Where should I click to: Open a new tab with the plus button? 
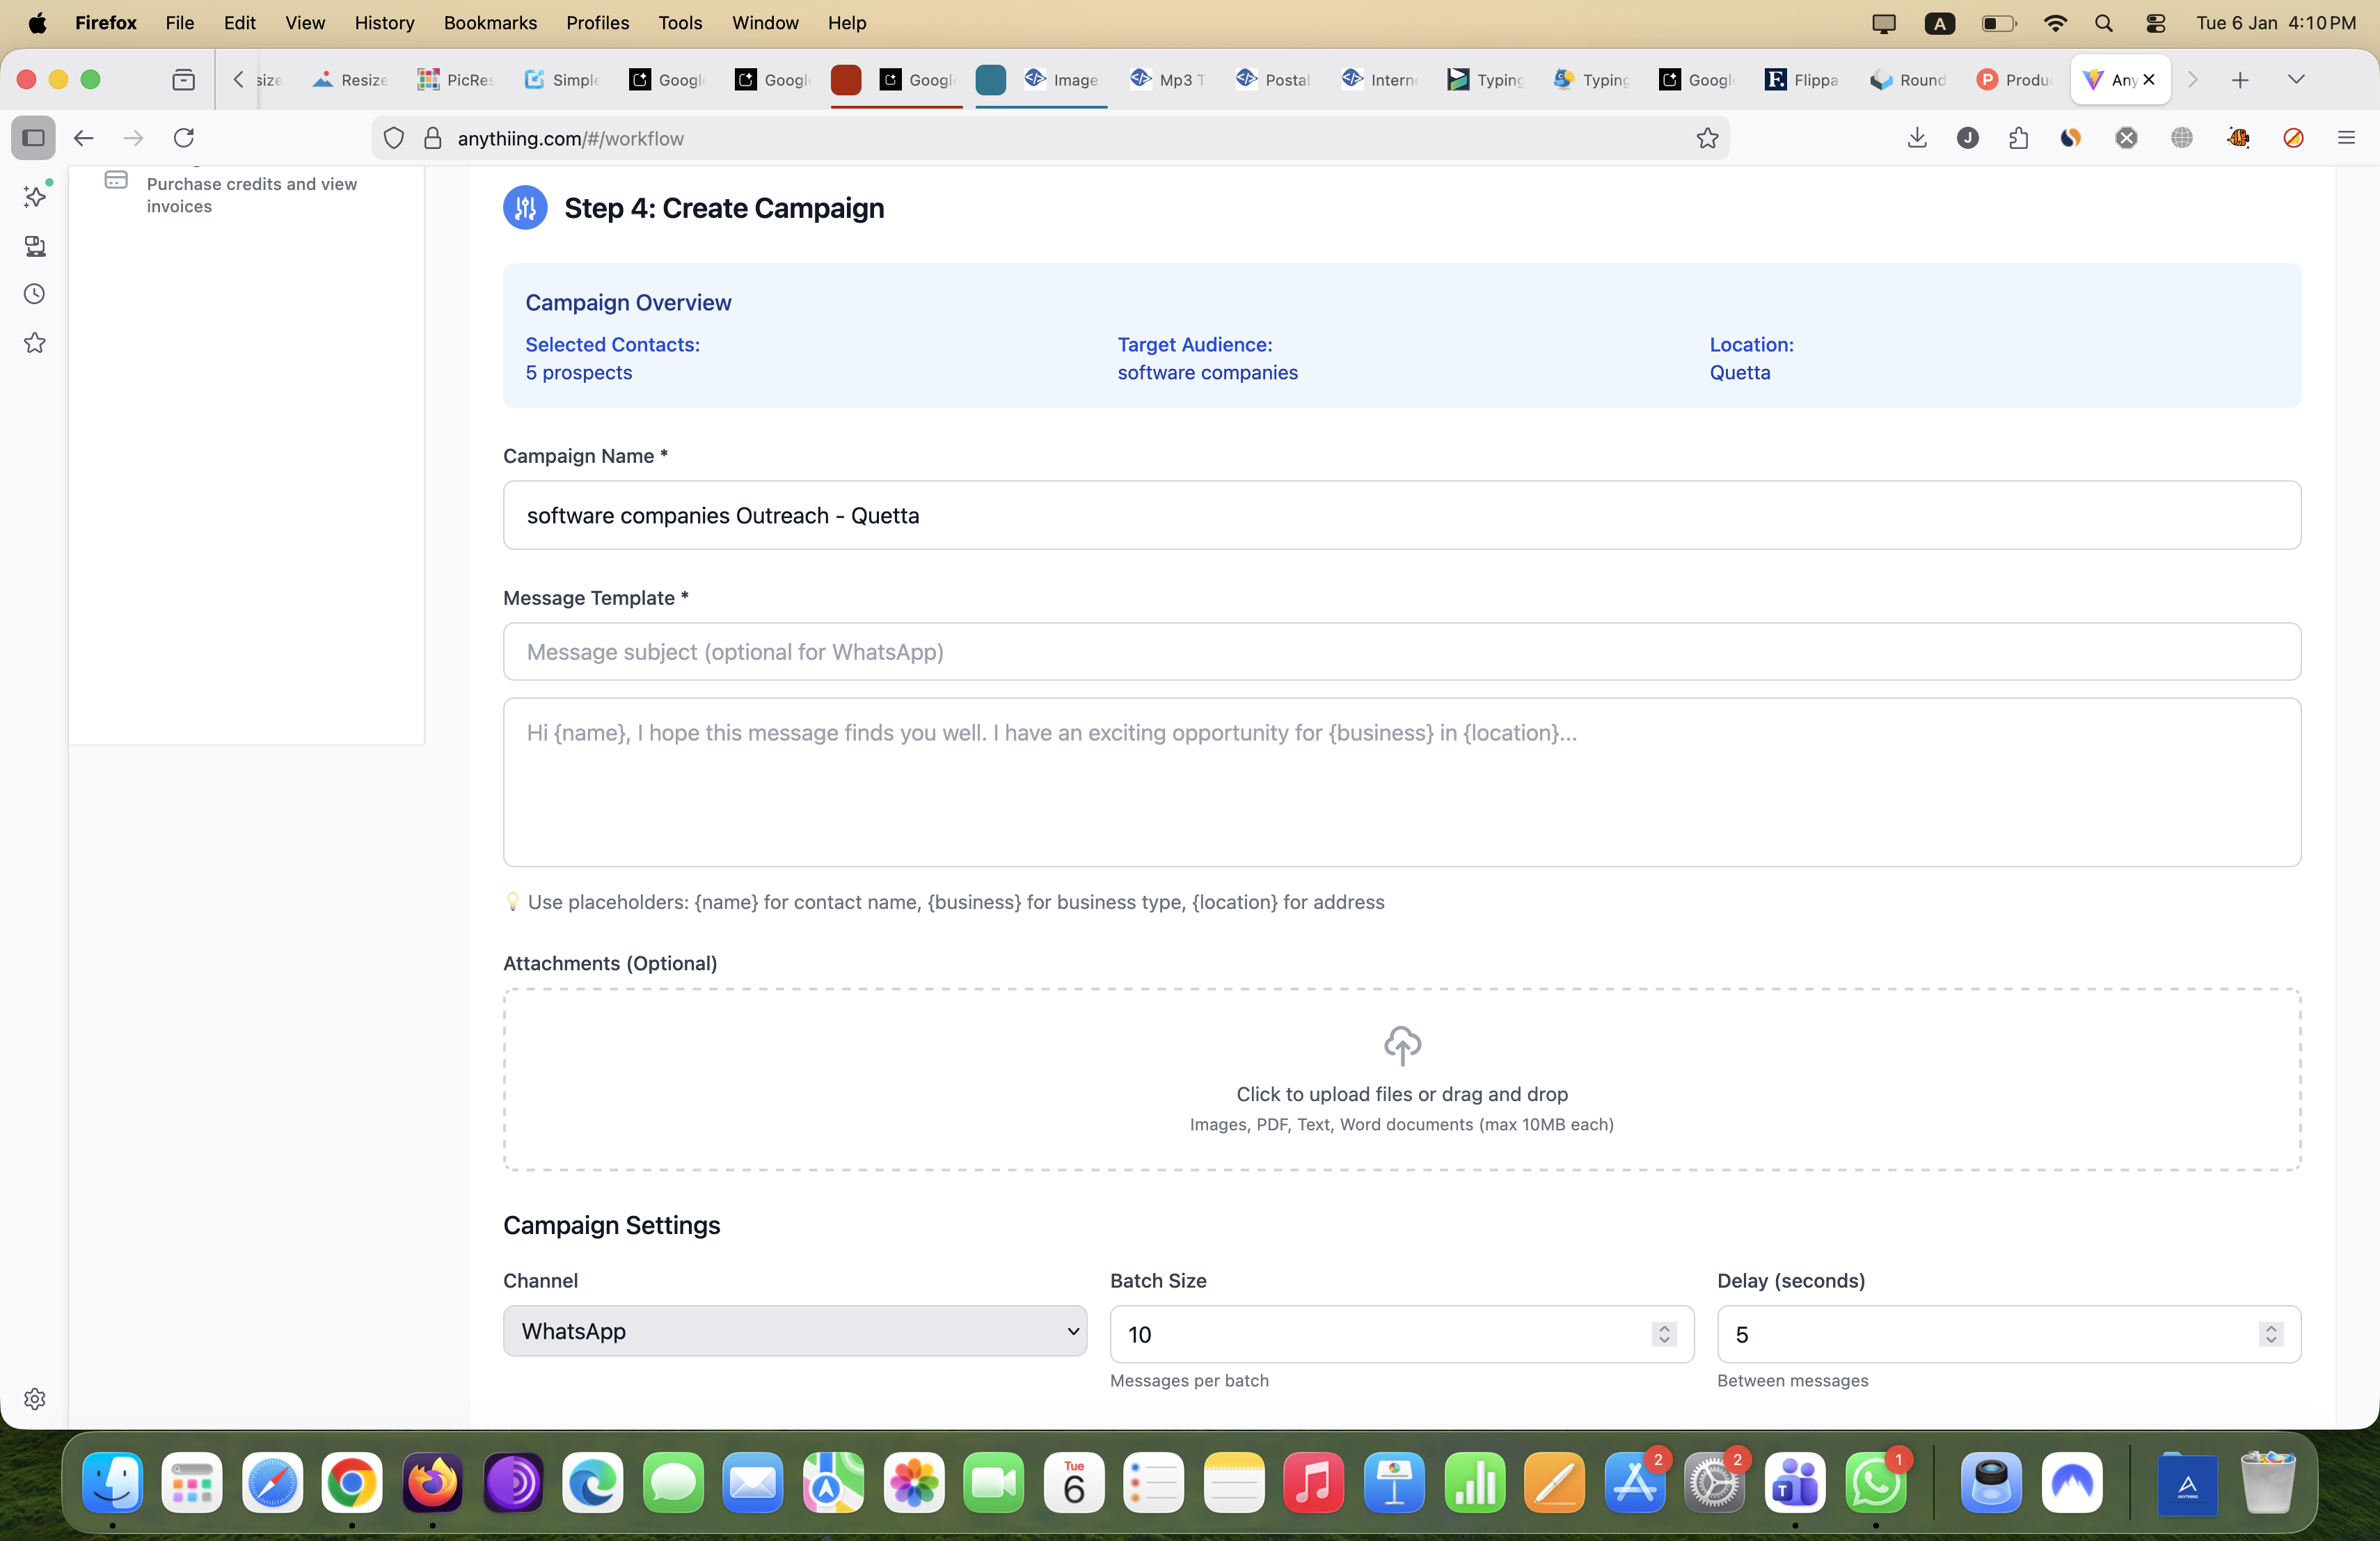tap(2240, 80)
